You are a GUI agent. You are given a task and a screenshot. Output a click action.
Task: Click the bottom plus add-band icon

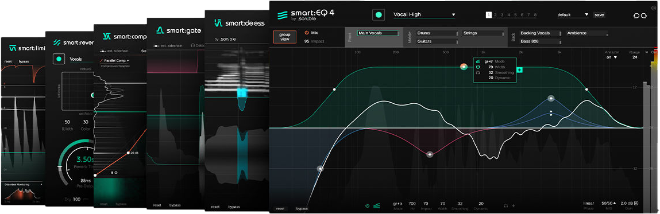[x=514, y=205]
